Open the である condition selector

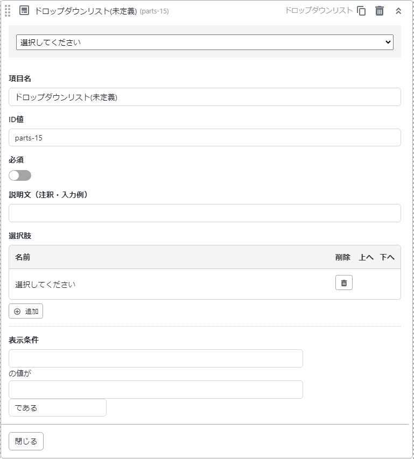pos(58,408)
